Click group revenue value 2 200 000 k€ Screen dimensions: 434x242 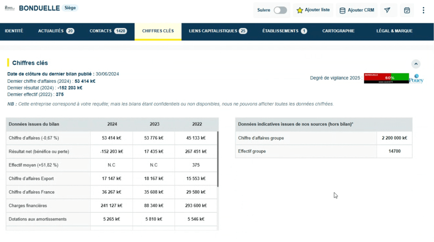394,138
